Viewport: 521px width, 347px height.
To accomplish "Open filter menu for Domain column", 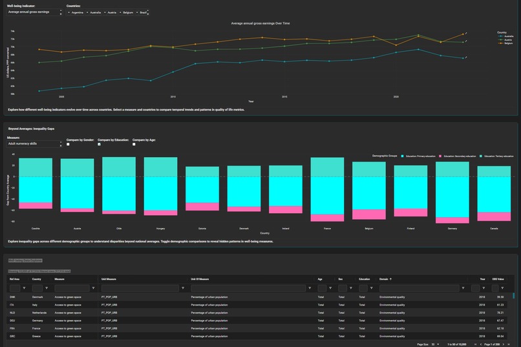I will click(x=463, y=288).
